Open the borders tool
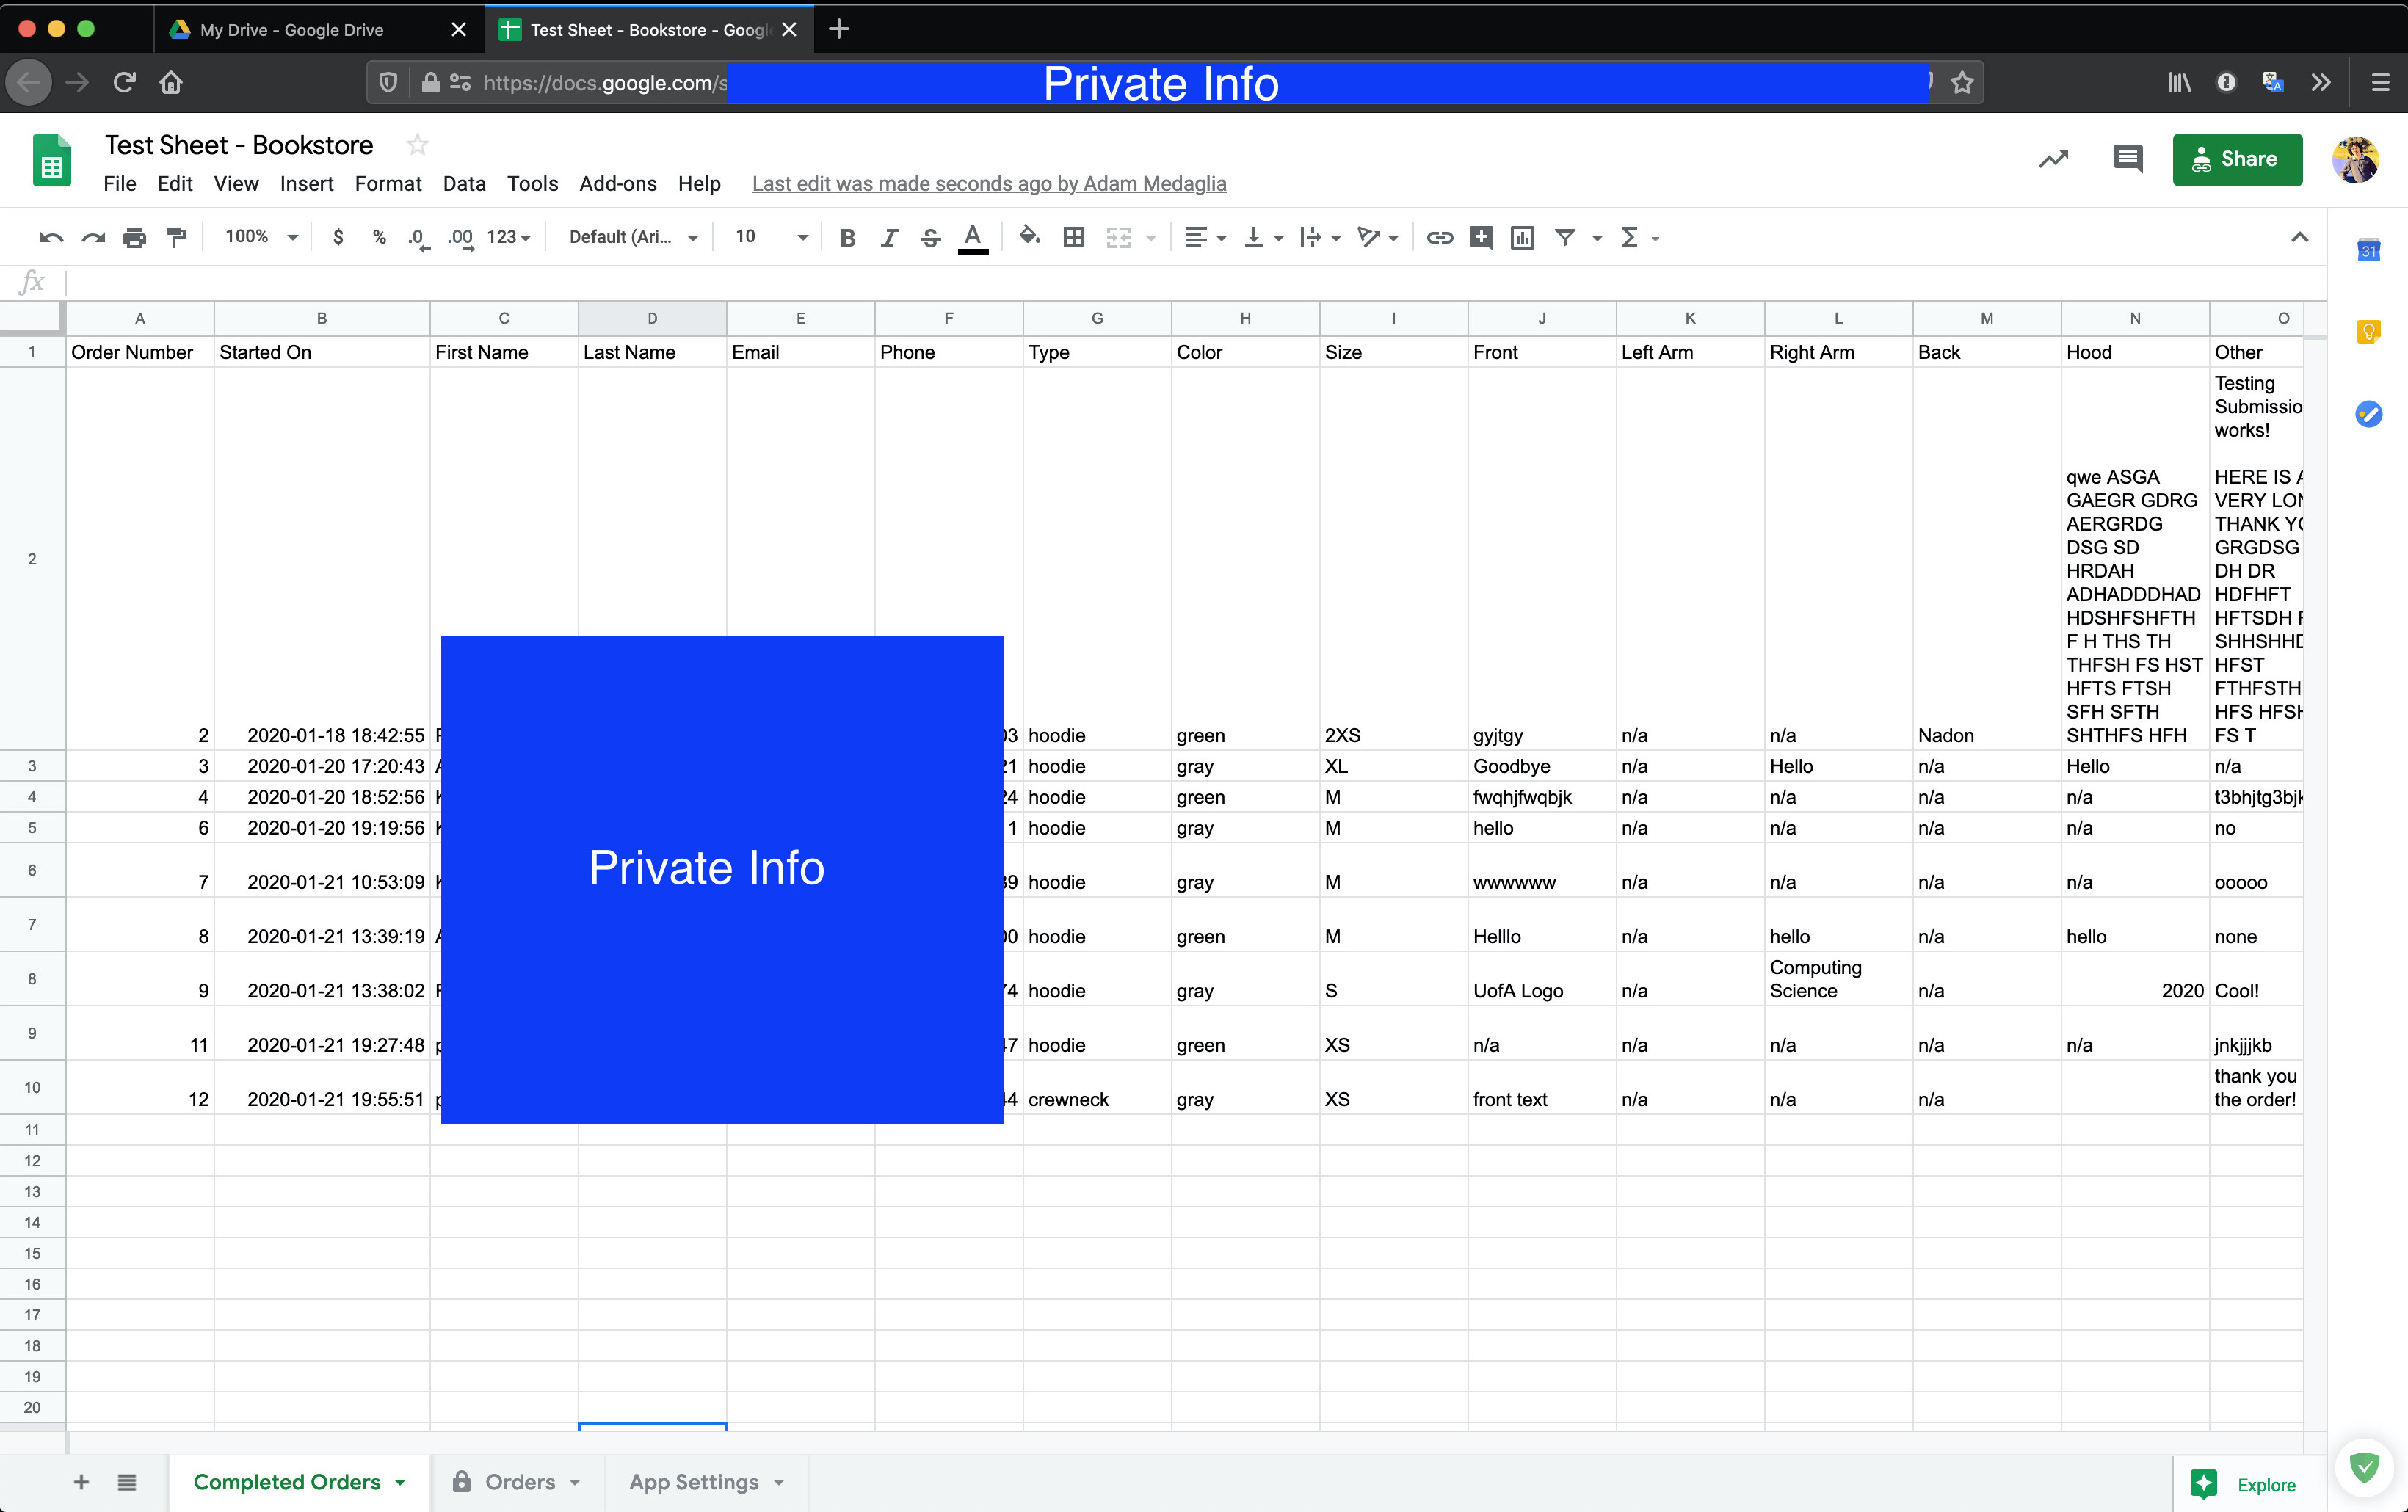This screenshot has height=1512, width=2408. (x=1073, y=237)
